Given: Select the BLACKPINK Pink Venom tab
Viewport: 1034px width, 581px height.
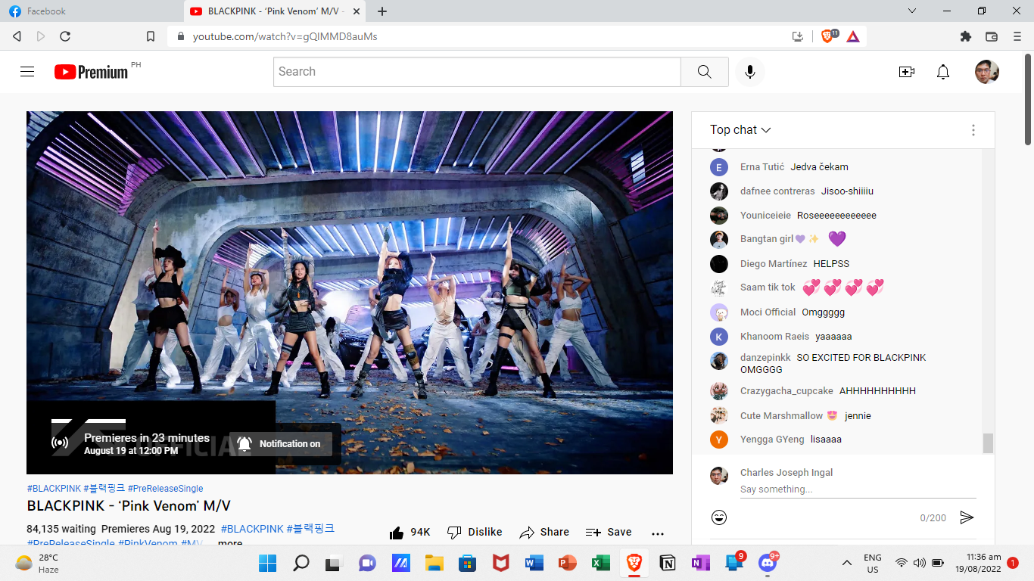Looking at the screenshot, I should pyautogui.click(x=275, y=11).
